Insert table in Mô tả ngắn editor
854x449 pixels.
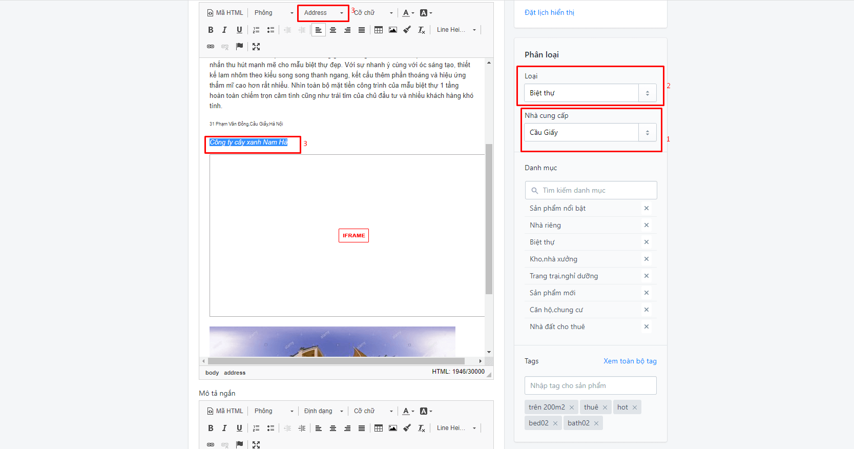pos(379,428)
